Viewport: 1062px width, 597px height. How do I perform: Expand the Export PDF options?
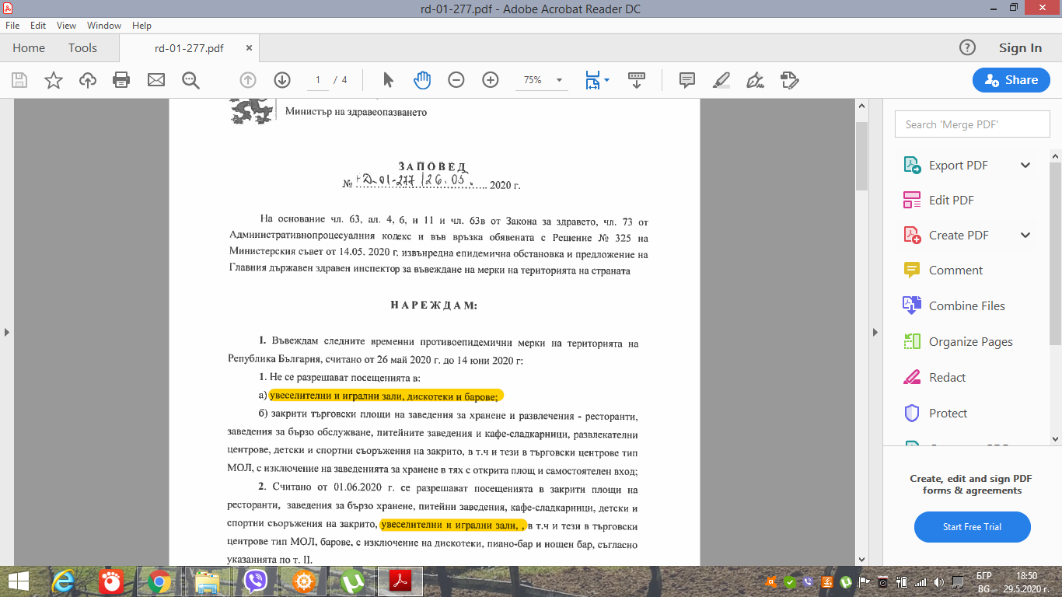(x=1025, y=165)
